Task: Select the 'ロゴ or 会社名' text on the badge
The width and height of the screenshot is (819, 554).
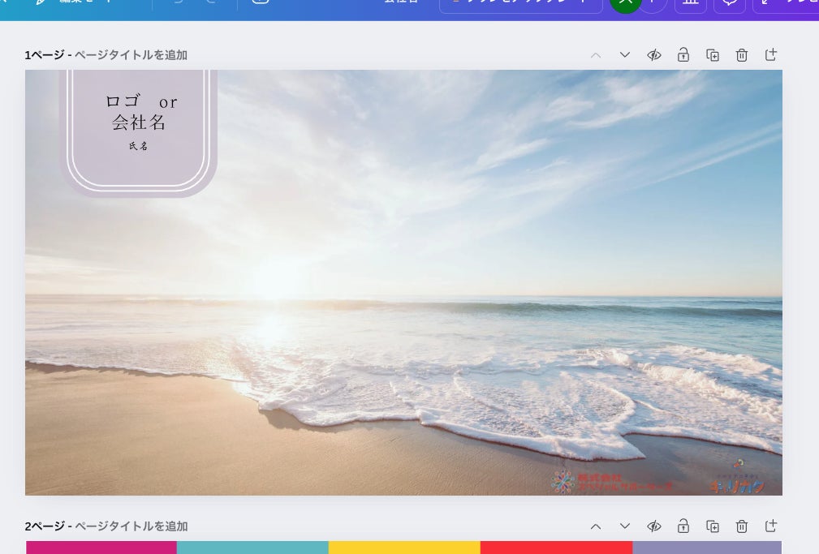Action: point(140,112)
